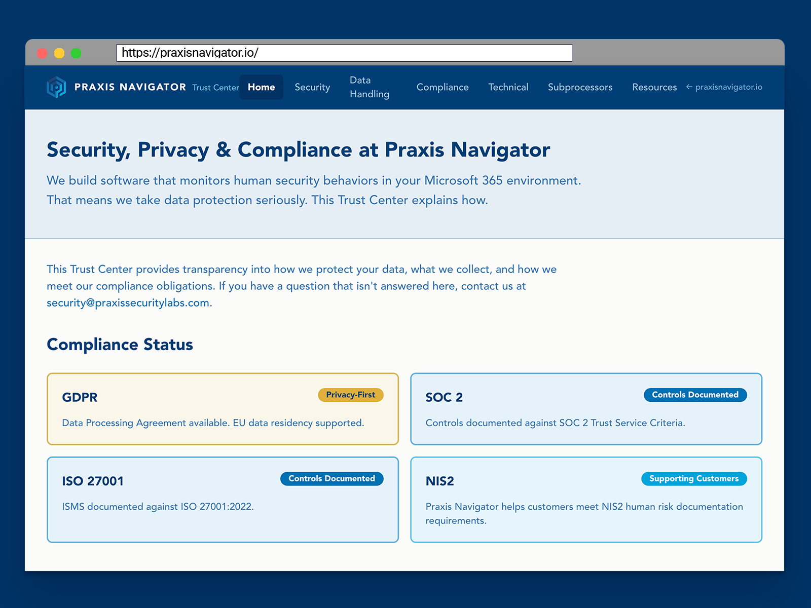Open the Data Handling nav item
Screen dimensions: 811x608
[370, 87]
